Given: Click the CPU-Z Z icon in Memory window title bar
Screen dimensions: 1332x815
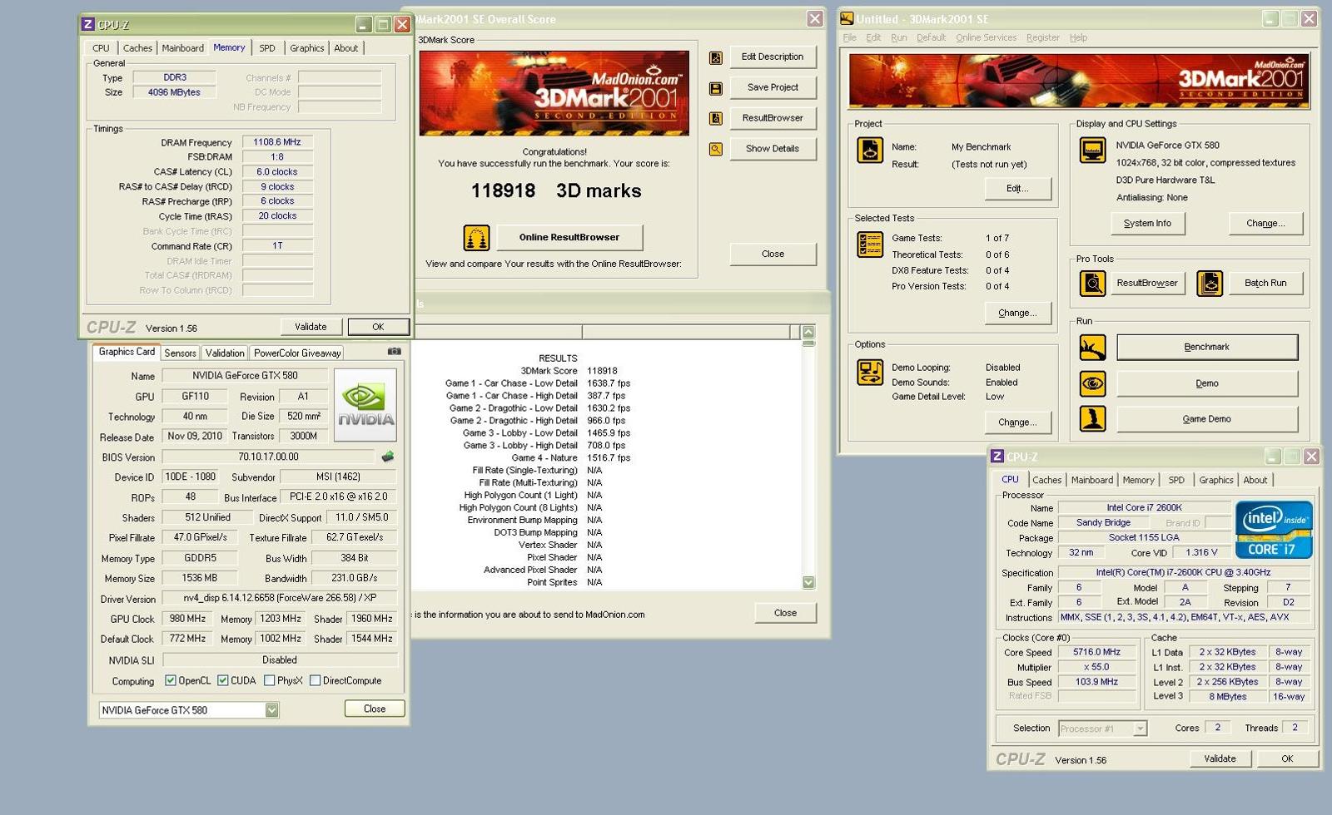Looking at the screenshot, I should [88, 24].
